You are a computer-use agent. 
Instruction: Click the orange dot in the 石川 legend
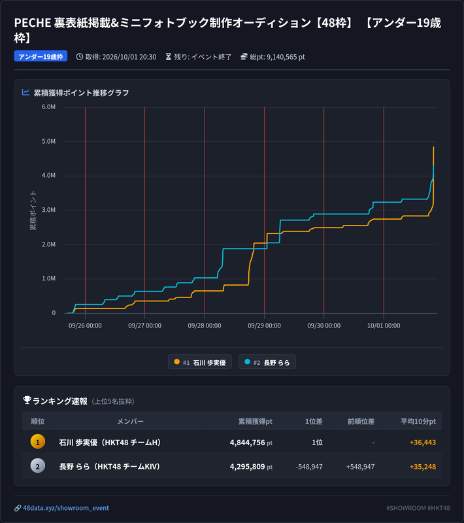[176, 362]
